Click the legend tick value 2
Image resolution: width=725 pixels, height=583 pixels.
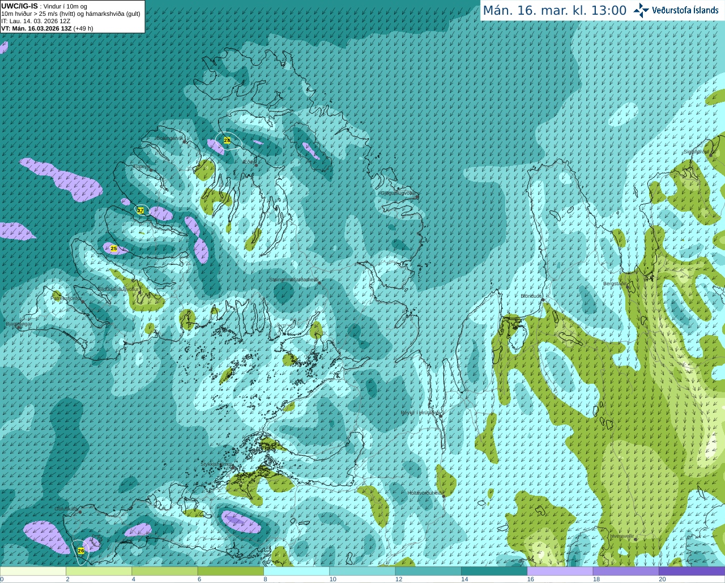pos(67,579)
